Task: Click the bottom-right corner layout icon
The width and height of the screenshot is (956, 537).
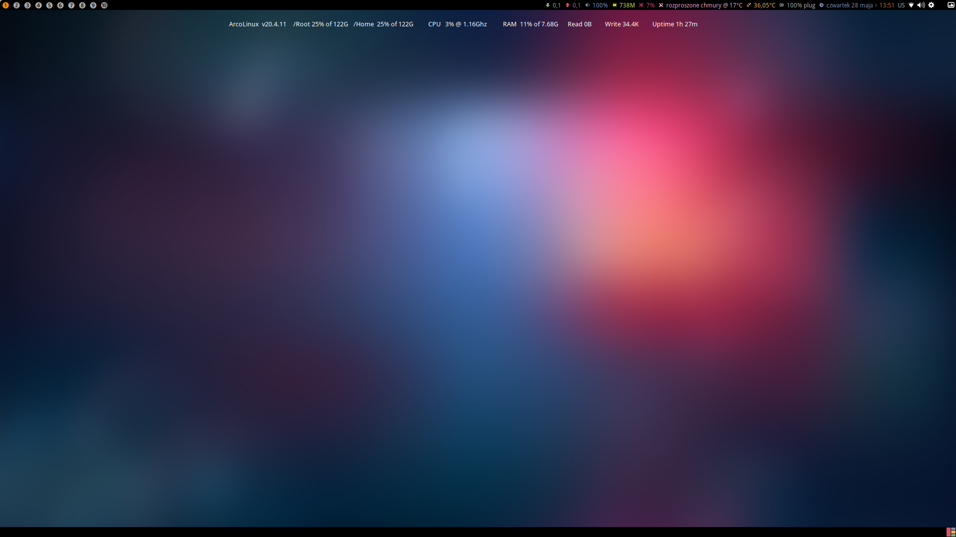Action: coord(951,532)
